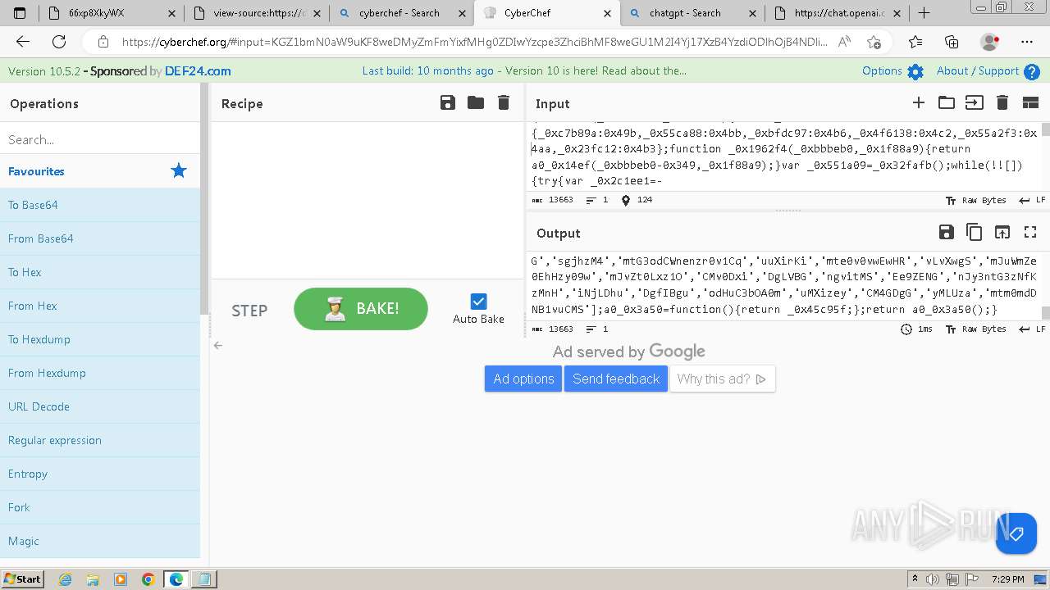
Task: Select the URL Decode operation
Action: (100, 406)
